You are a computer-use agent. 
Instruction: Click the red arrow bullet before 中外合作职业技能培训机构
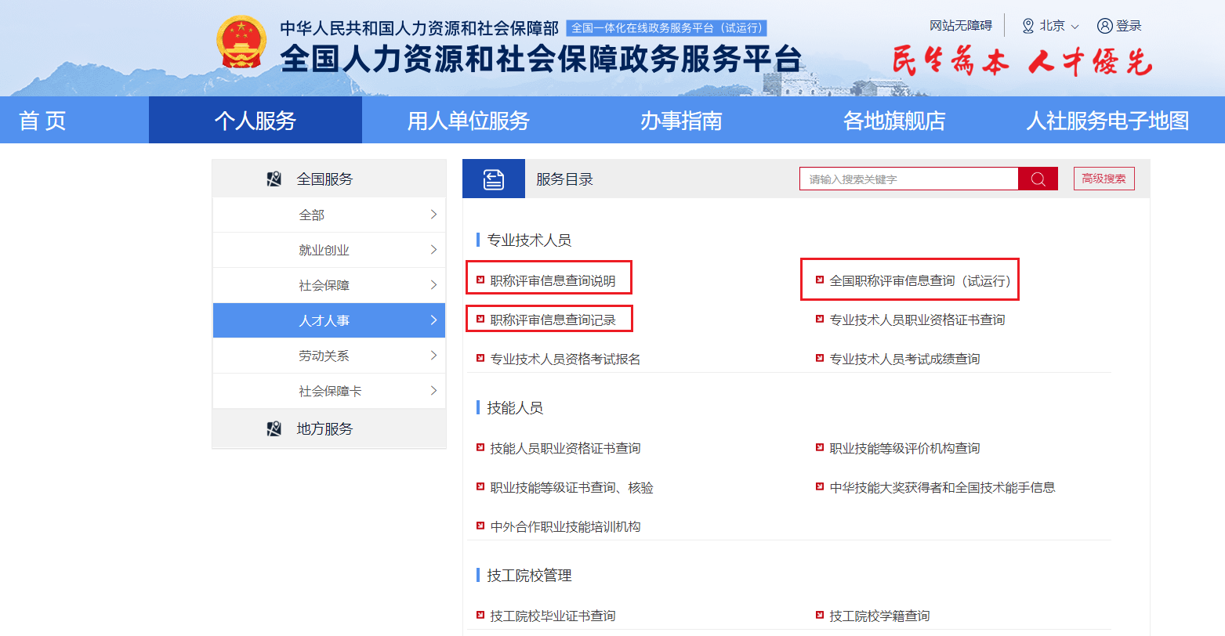point(480,526)
